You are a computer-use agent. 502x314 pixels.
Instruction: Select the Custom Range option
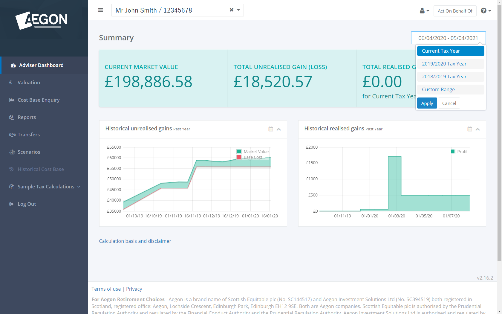tap(451, 89)
